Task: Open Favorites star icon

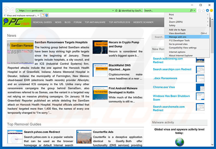Action: tap(203, 10)
